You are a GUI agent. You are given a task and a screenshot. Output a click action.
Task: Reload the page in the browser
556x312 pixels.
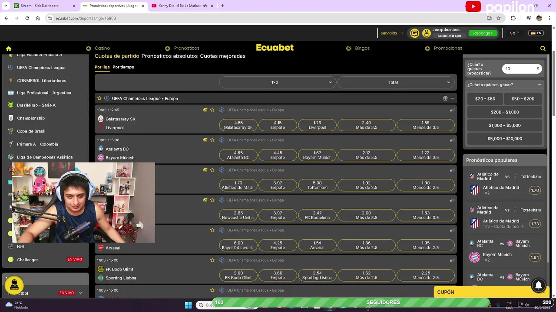coord(27,18)
